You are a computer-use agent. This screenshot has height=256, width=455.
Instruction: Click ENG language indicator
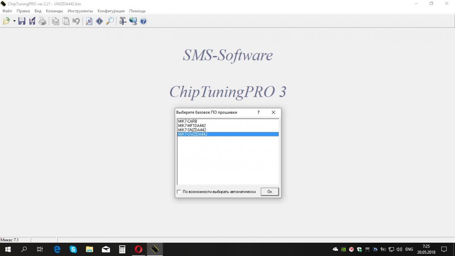click(x=409, y=250)
